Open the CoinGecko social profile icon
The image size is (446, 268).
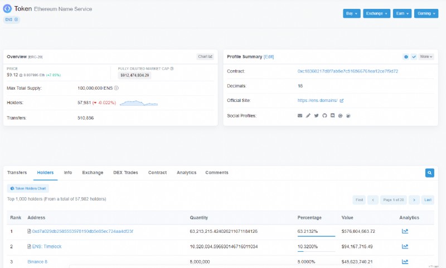coord(348,116)
